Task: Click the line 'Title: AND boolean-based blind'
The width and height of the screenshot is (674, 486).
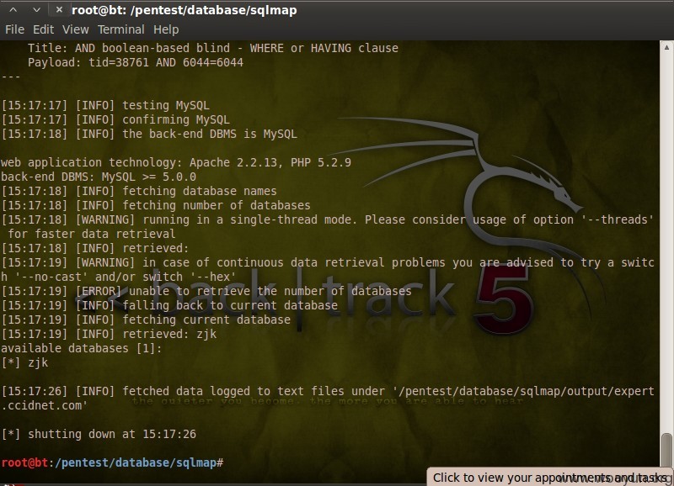Action: point(213,48)
